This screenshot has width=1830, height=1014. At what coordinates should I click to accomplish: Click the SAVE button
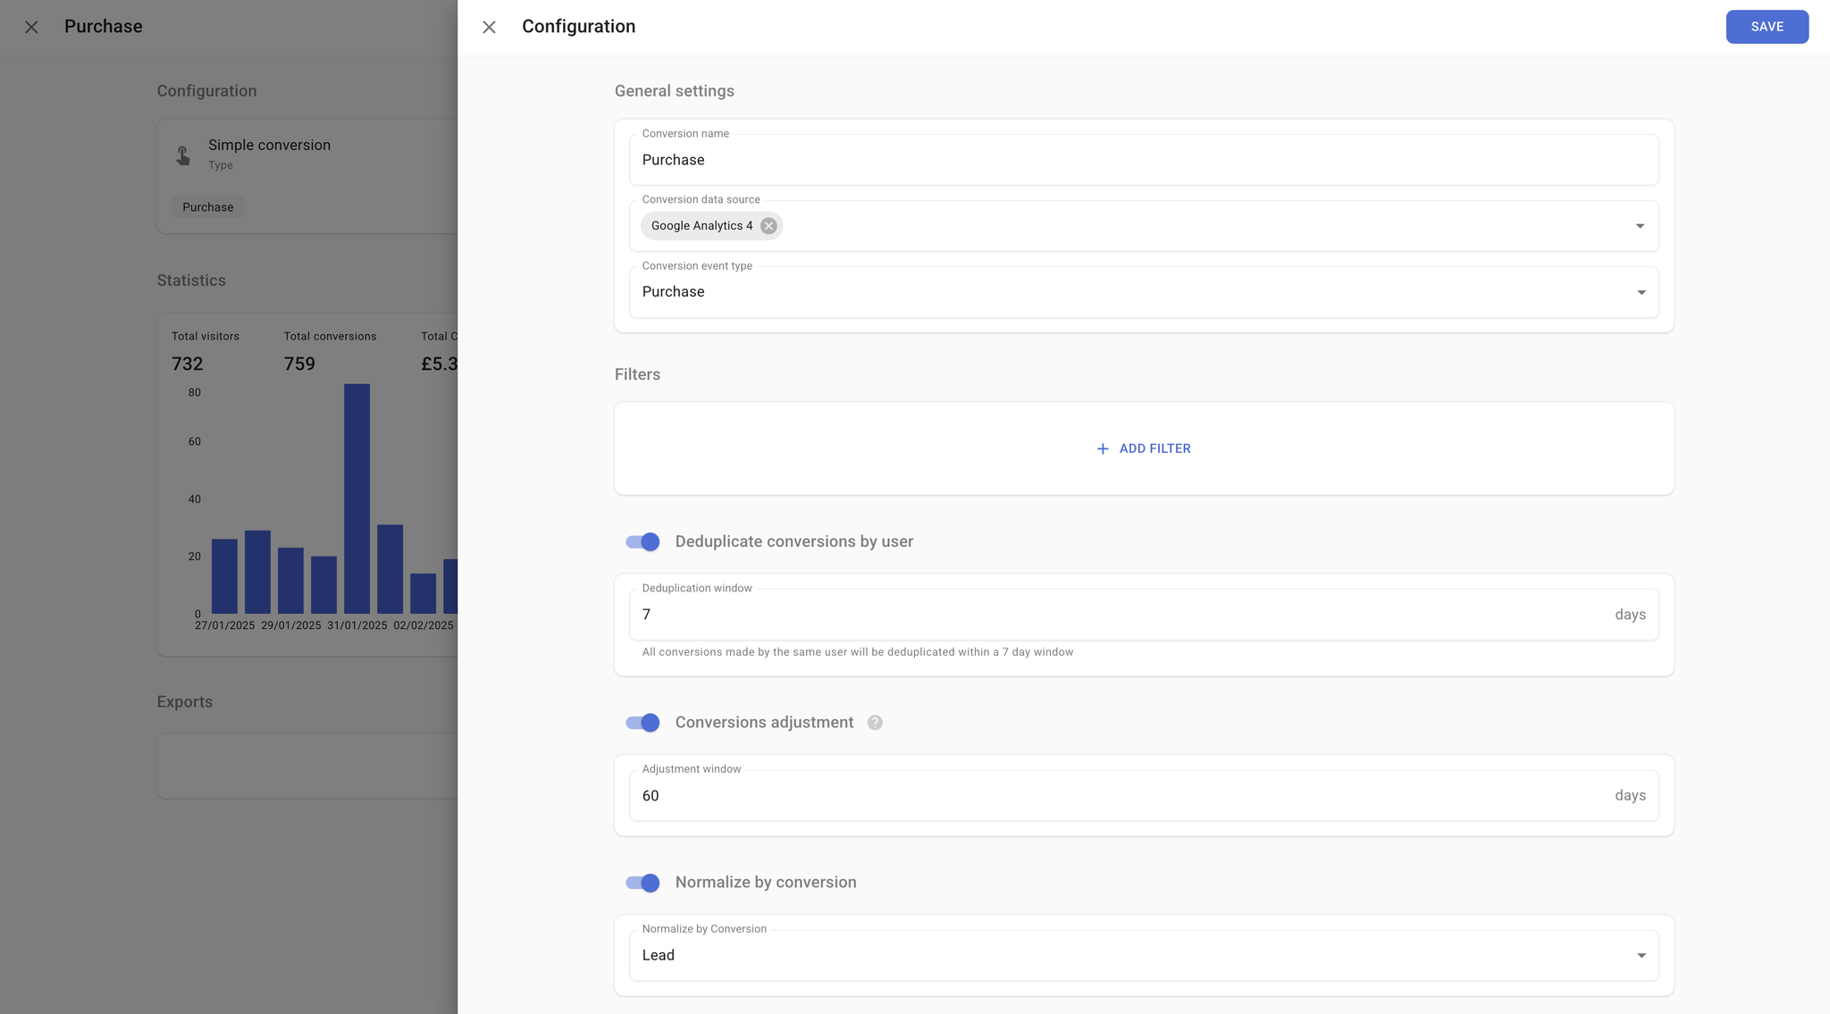click(x=1767, y=27)
